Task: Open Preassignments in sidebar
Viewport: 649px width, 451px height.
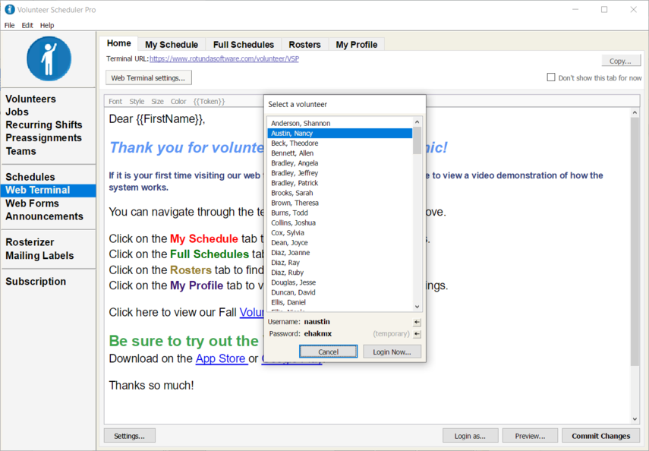Action: pyautogui.click(x=43, y=138)
